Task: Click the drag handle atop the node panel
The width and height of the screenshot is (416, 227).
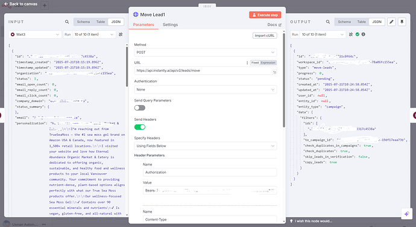Action: coord(207,6)
